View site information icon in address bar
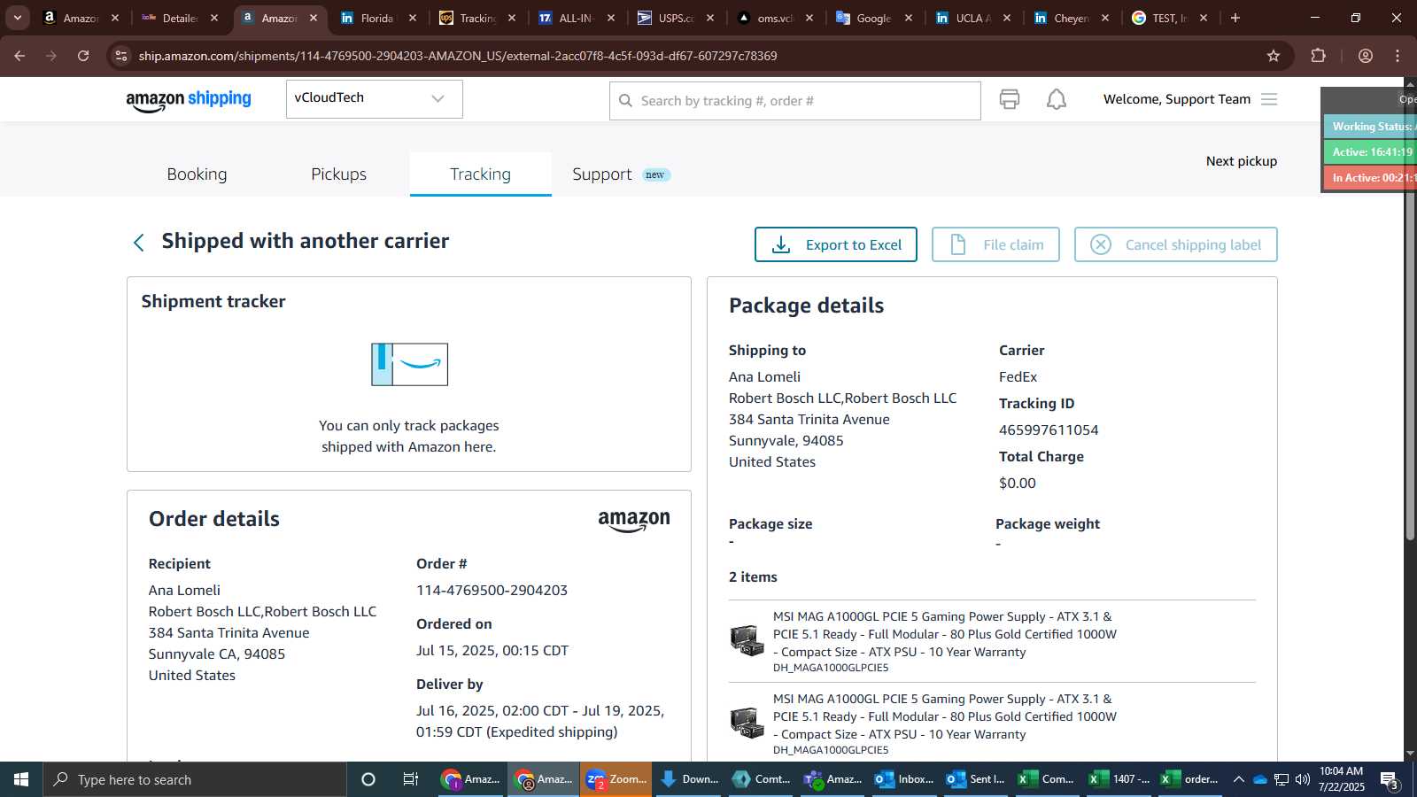 point(121,56)
